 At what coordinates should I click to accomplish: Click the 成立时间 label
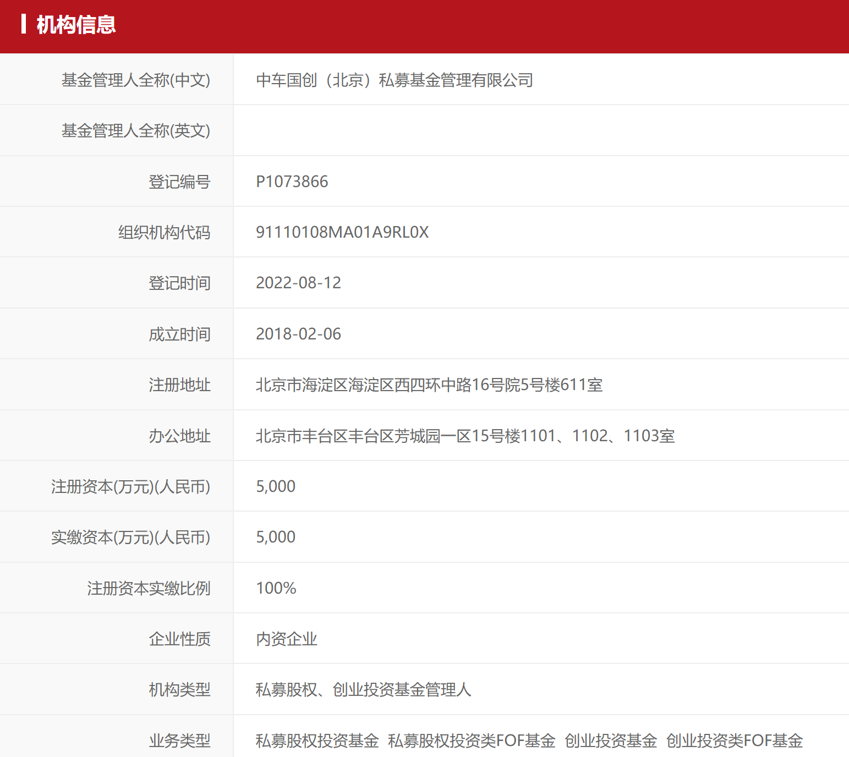pos(179,334)
